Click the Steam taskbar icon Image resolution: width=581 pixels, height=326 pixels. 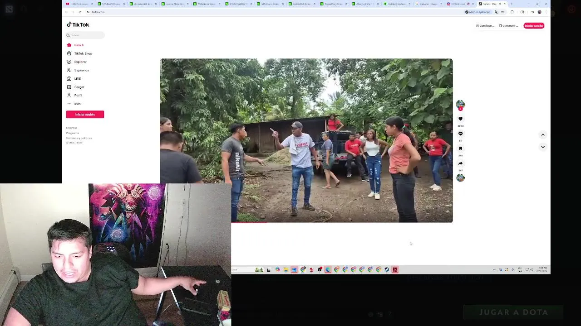pos(387,269)
